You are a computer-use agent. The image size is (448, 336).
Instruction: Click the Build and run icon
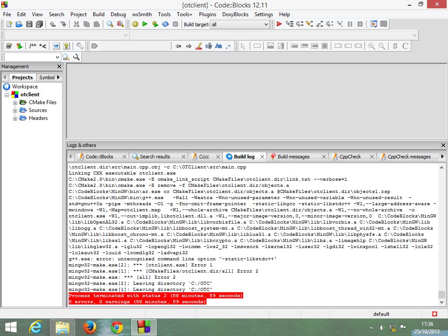(x=155, y=24)
